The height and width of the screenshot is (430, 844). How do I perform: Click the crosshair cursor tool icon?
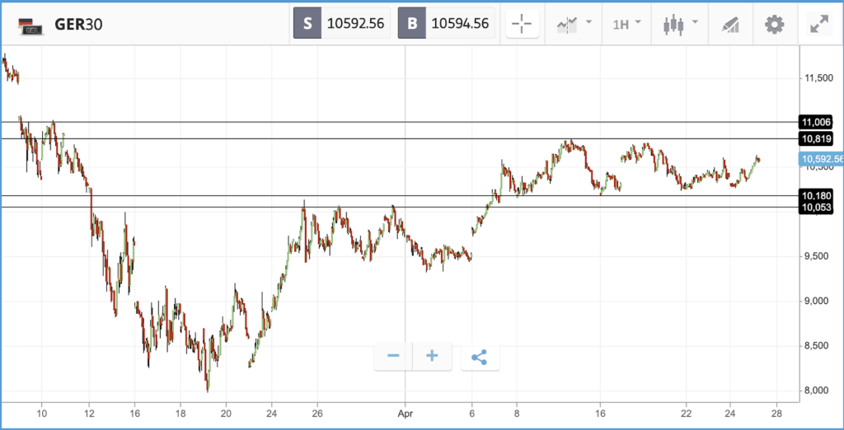pos(522,24)
